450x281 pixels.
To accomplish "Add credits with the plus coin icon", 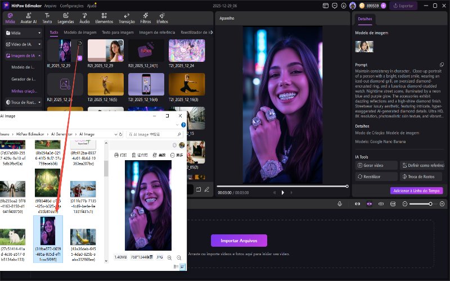I will tap(384, 6).
